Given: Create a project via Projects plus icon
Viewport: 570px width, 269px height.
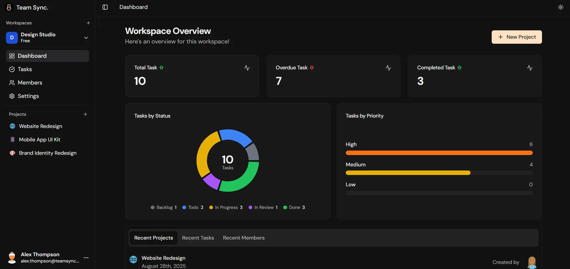Looking at the screenshot, I should click(85, 114).
